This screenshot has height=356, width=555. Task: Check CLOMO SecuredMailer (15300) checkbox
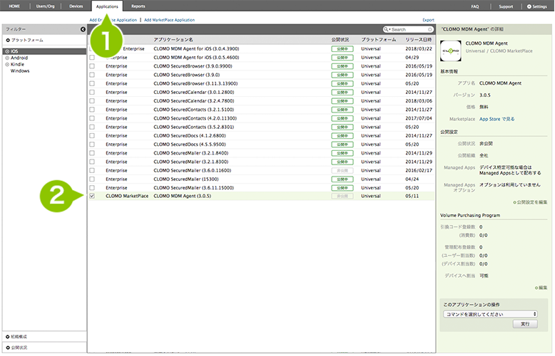click(x=92, y=179)
